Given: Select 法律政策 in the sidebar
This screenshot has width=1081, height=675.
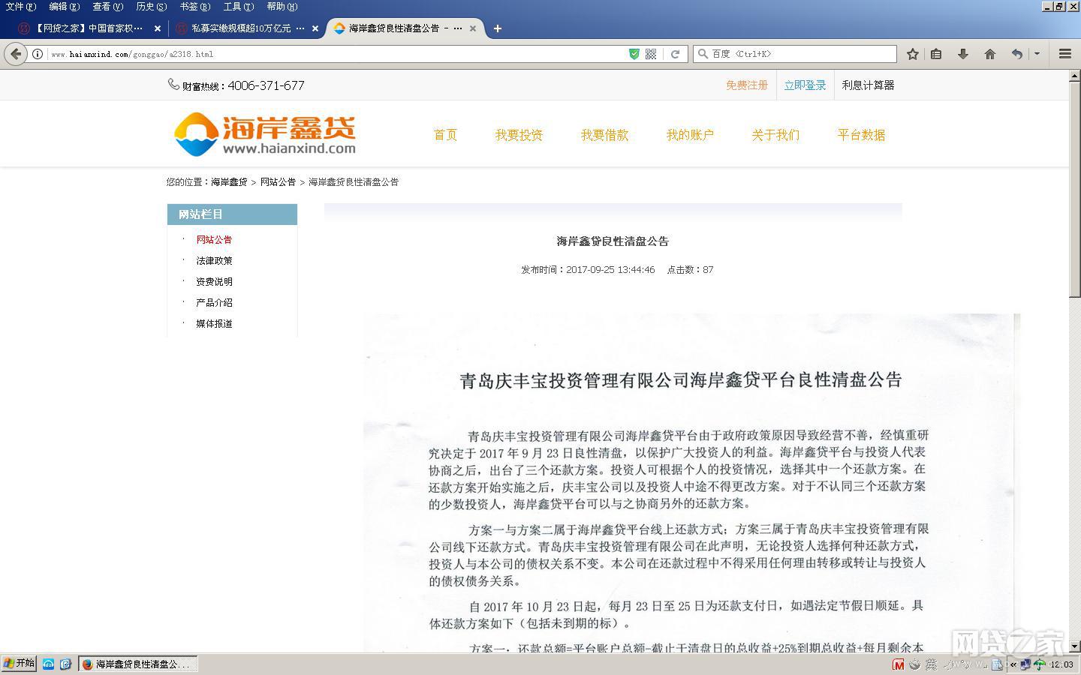Looking at the screenshot, I should (x=214, y=261).
